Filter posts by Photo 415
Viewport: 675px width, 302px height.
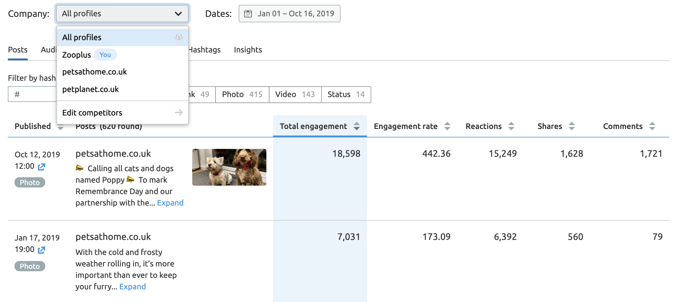pos(242,95)
